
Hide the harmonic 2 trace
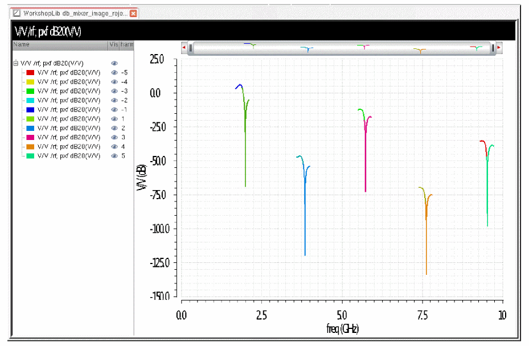pos(114,128)
